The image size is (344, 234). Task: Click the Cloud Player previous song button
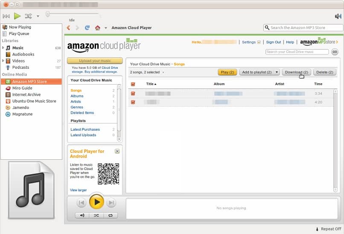81,202
